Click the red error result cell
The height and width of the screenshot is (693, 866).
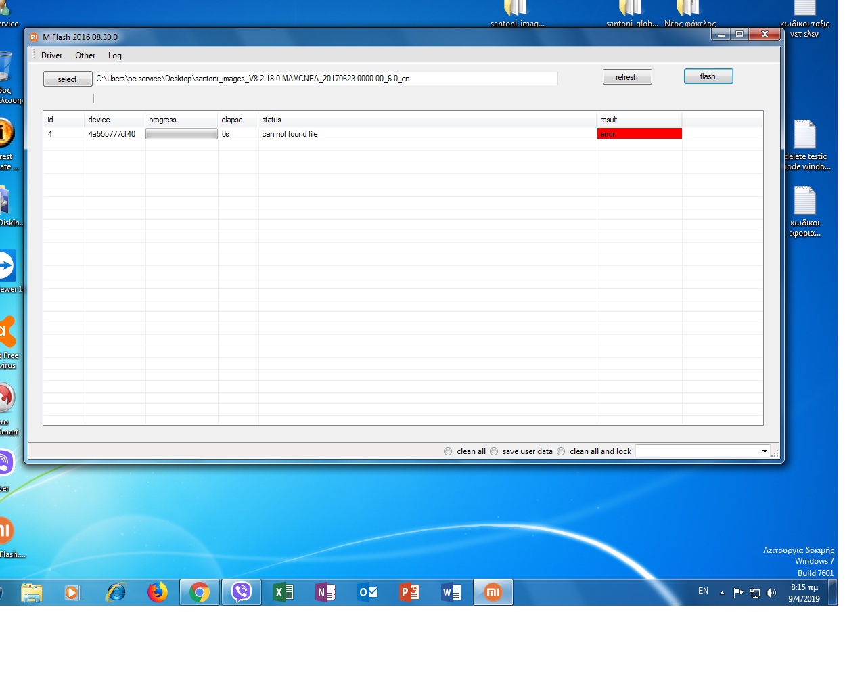639,134
